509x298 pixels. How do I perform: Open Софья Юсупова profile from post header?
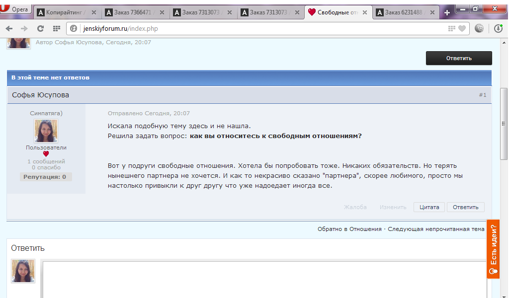(x=41, y=95)
